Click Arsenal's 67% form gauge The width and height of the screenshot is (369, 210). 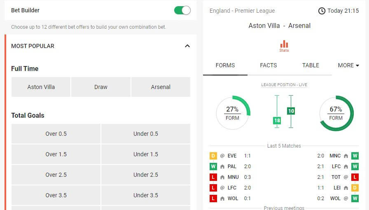click(x=336, y=114)
